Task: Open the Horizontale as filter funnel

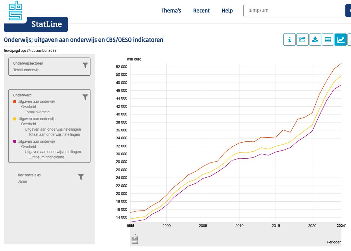Action: [81, 177]
